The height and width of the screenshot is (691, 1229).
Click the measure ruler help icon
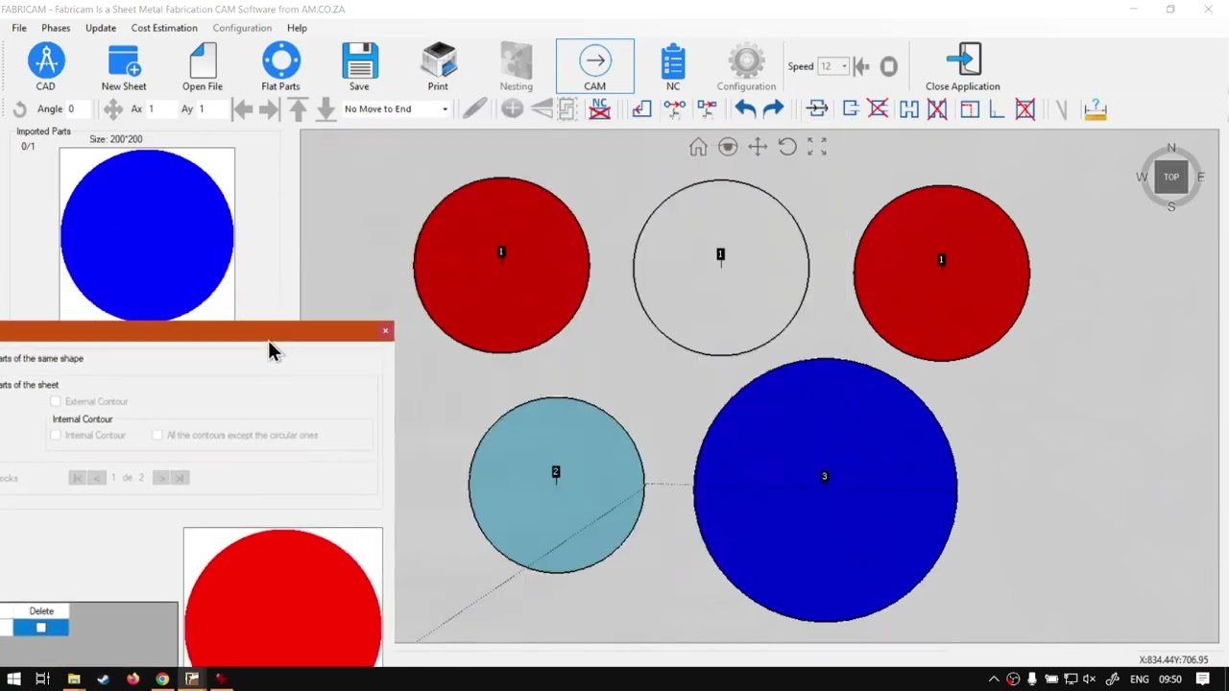[1095, 109]
